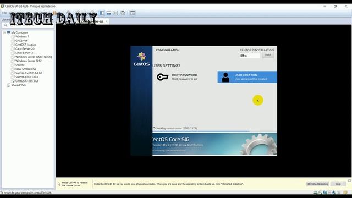Click the thumbnail bar toolbar icon

pos(109,13)
